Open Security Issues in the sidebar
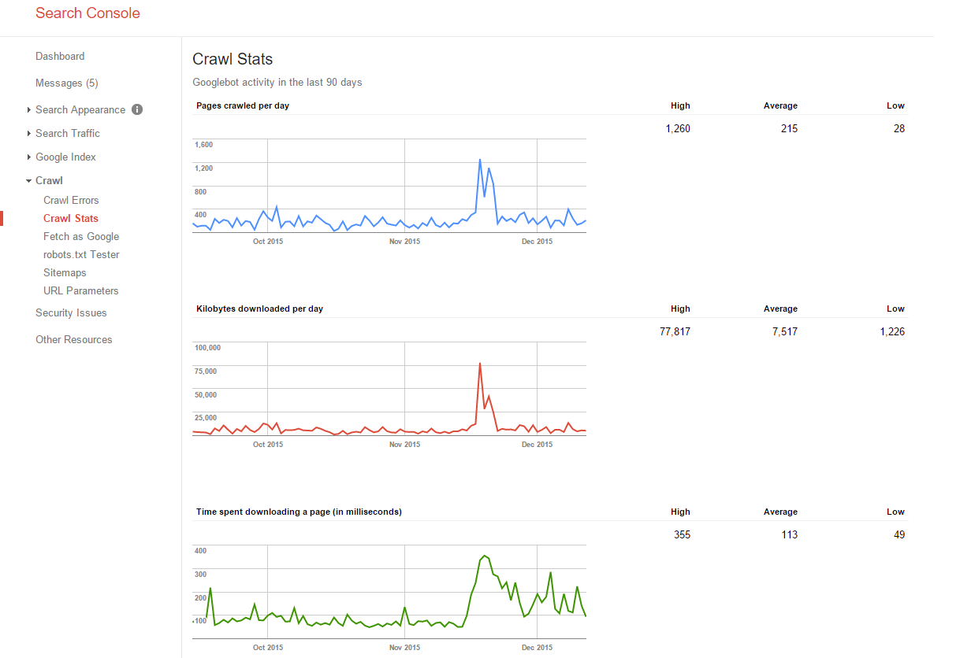Viewport: 971px width, 658px height. [x=71, y=313]
